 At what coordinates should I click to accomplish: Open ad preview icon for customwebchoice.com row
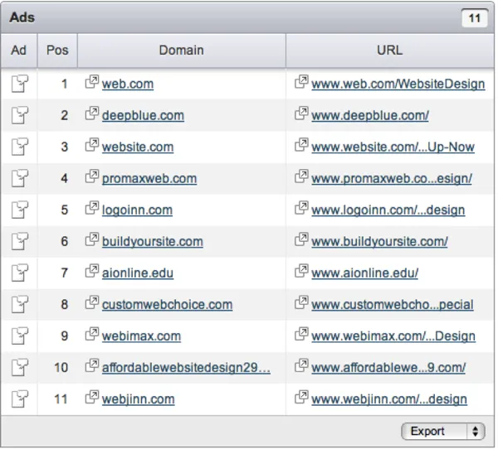pos(19,304)
